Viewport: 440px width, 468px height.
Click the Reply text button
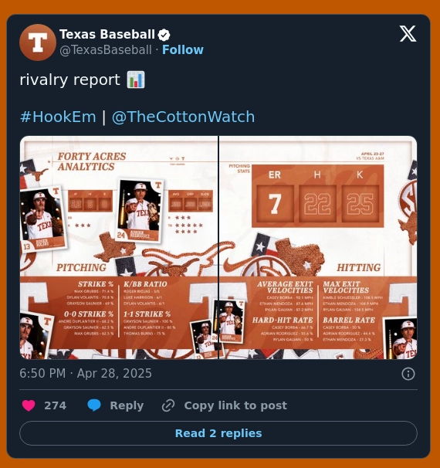pyautogui.click(x=127, y=405)
